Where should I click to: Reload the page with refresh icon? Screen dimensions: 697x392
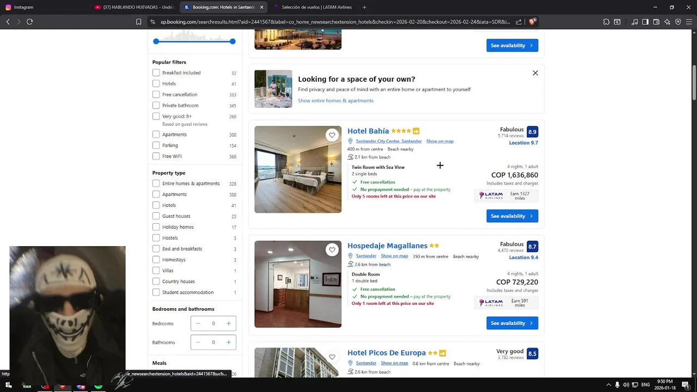(29, 22)
